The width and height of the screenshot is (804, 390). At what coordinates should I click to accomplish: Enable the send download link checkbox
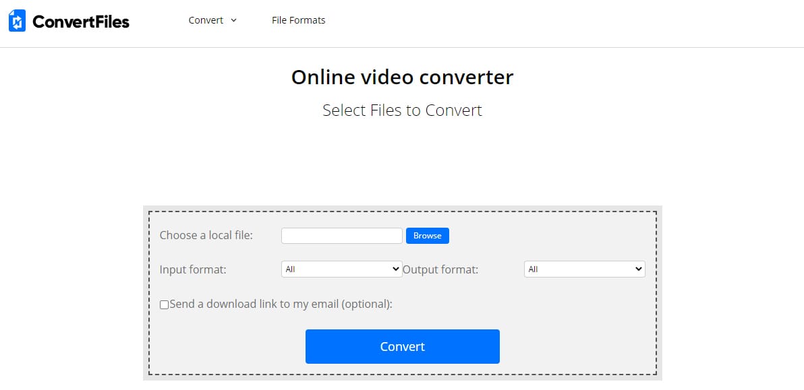pos(164,304)
